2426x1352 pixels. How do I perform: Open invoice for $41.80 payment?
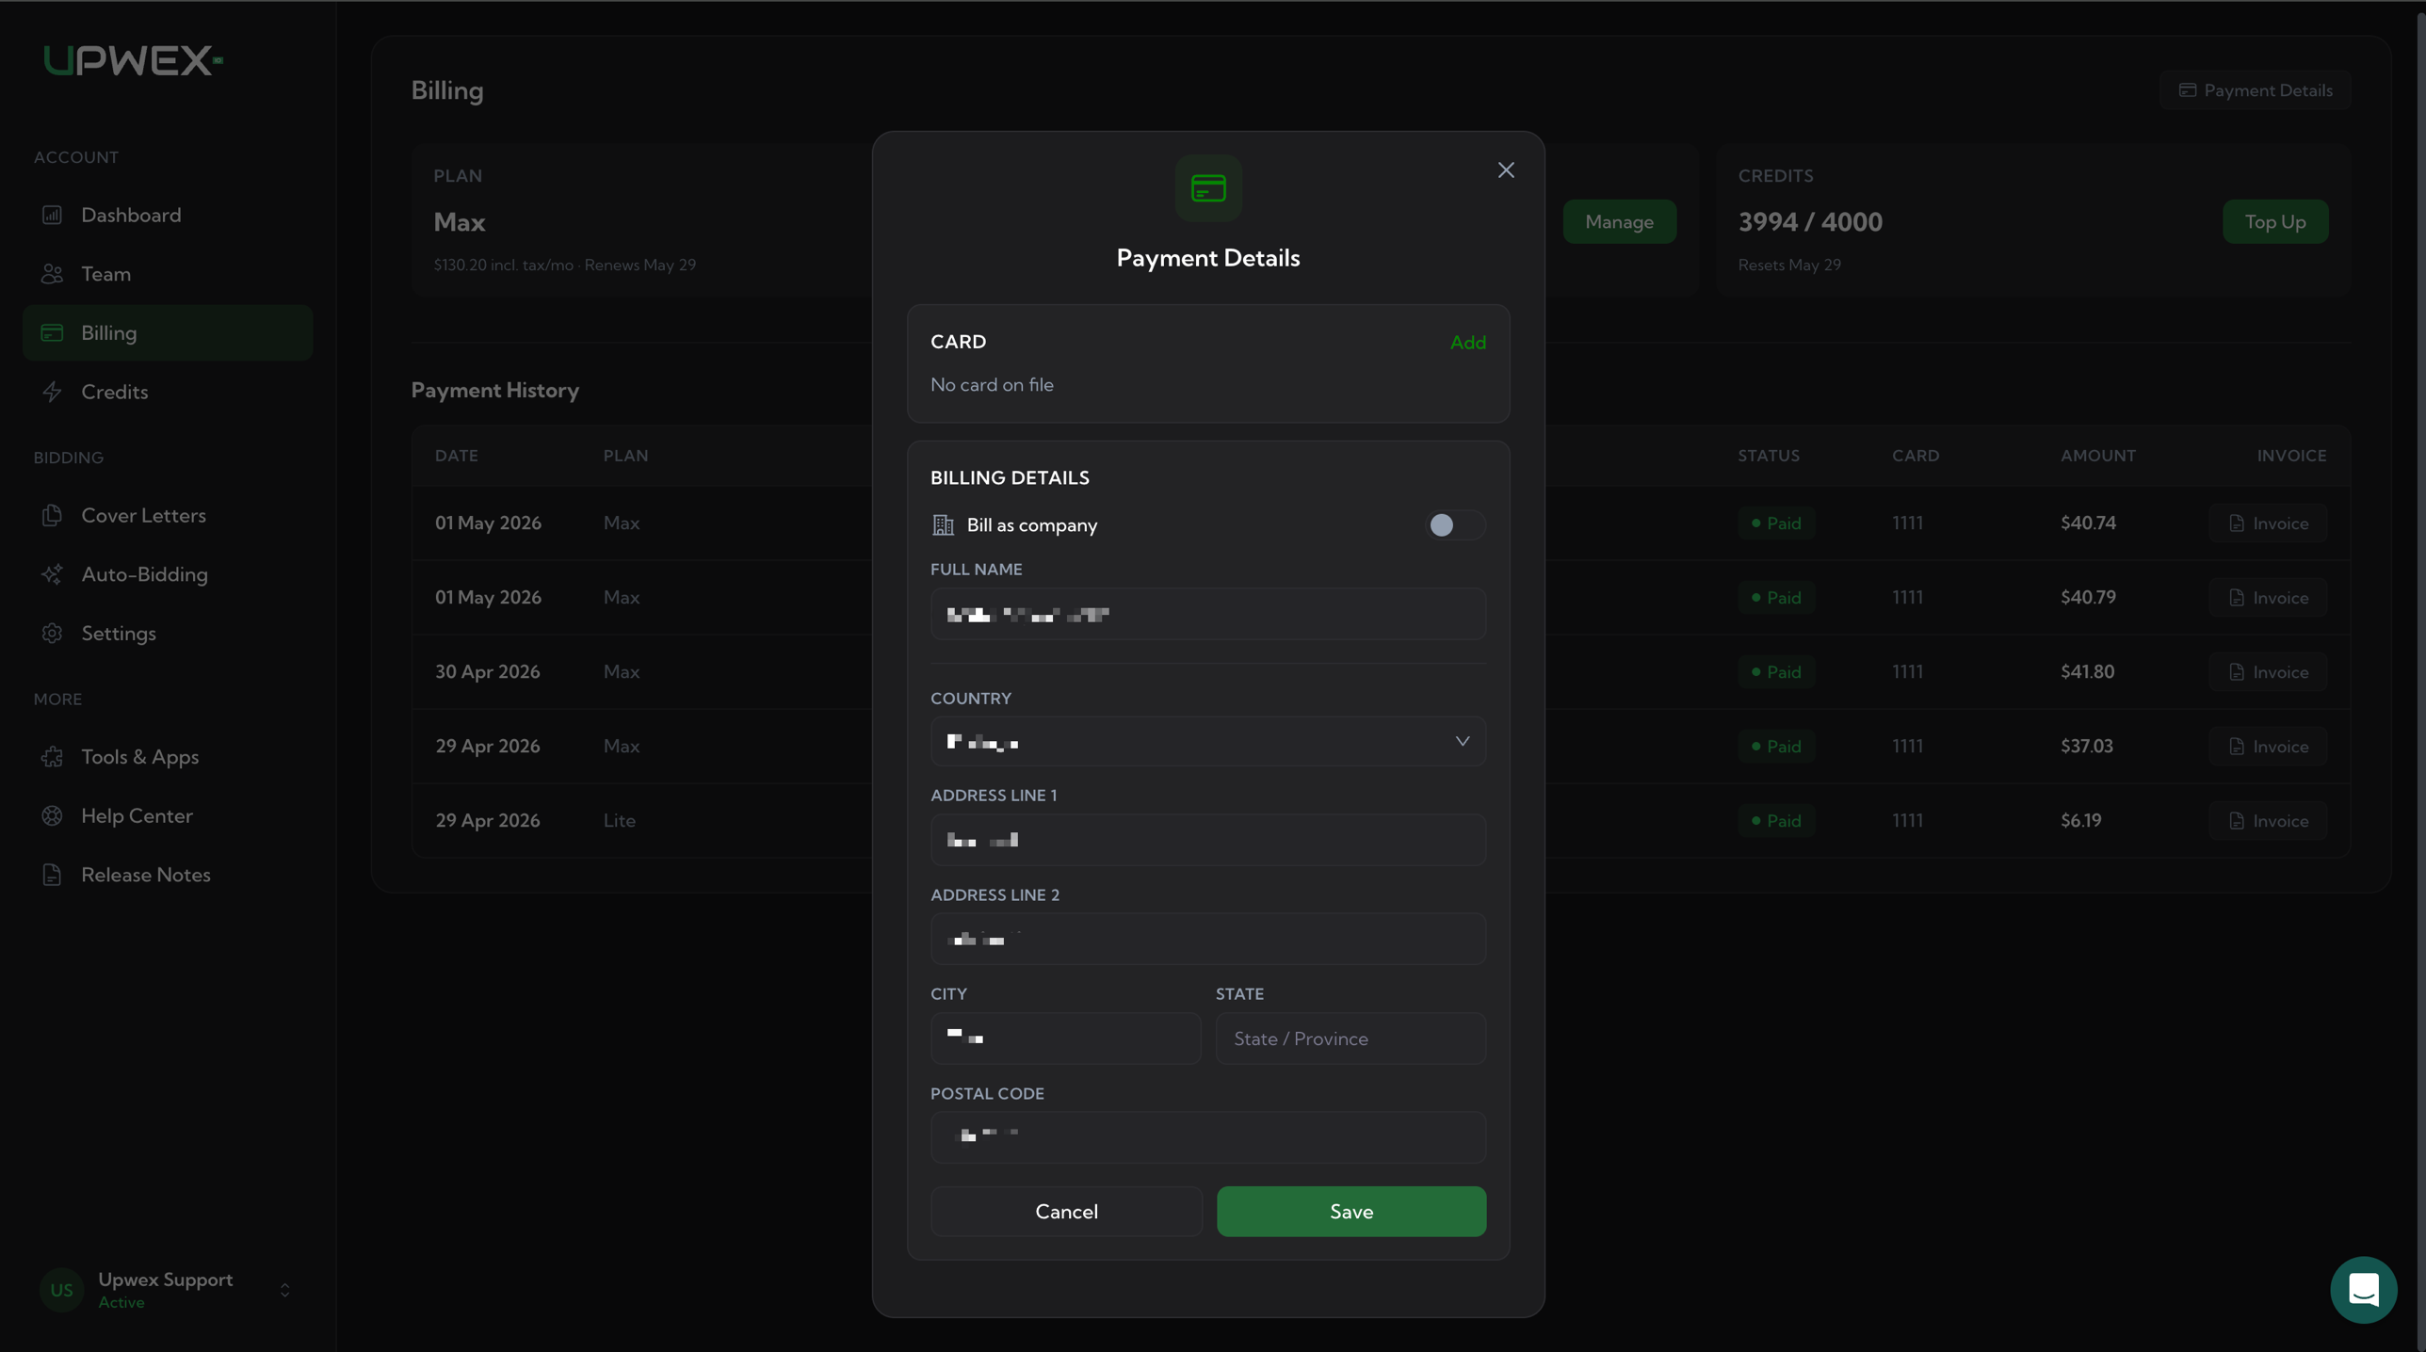point(2268,672)
